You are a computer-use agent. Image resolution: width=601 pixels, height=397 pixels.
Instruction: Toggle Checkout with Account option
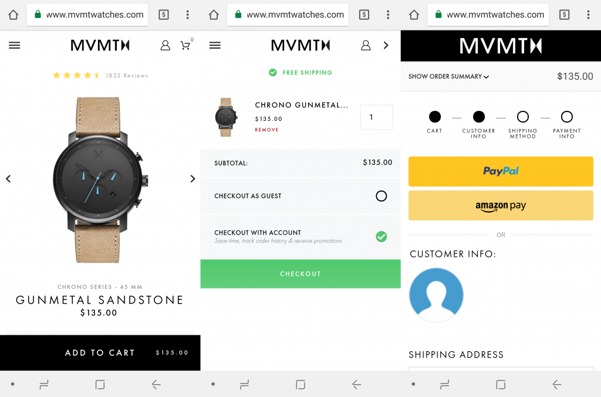(381, 236)
